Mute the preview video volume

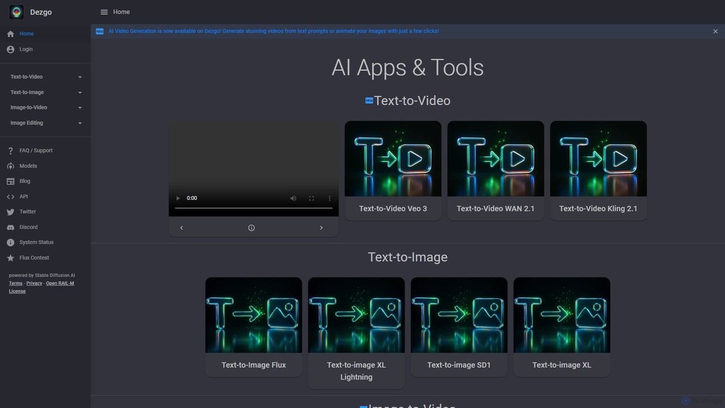click(x=293, y=198)
